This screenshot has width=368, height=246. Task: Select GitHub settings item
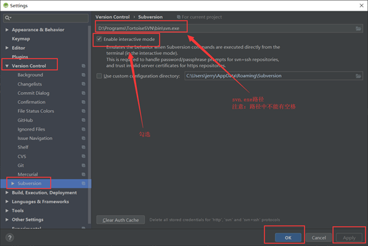click(x=25, y=120)
